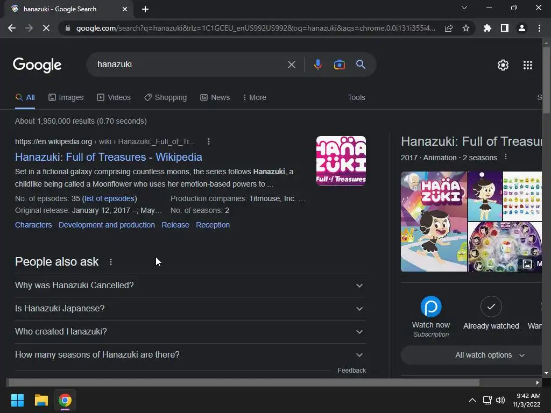Click the Google logo

coord(37,65)
